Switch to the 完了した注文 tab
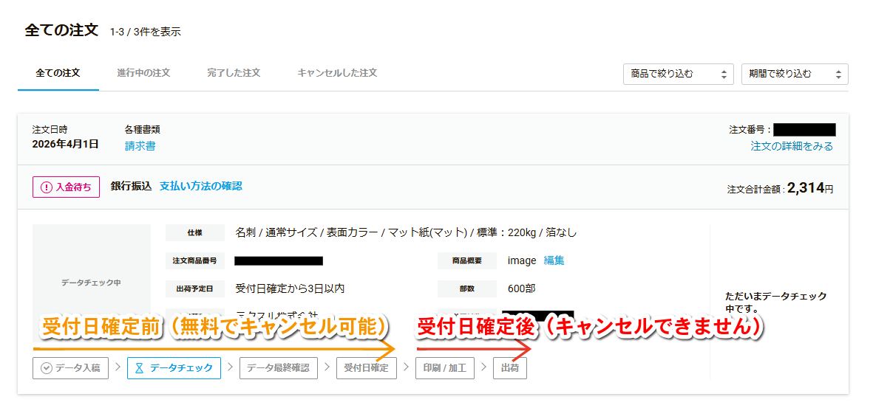Viewport: 873px width, 408px height. coord(234,73)
